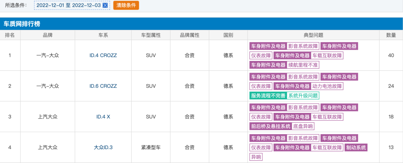Select the 底盘异响 issue tag

[303, 126]
